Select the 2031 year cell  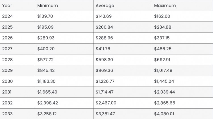point(17,92)
